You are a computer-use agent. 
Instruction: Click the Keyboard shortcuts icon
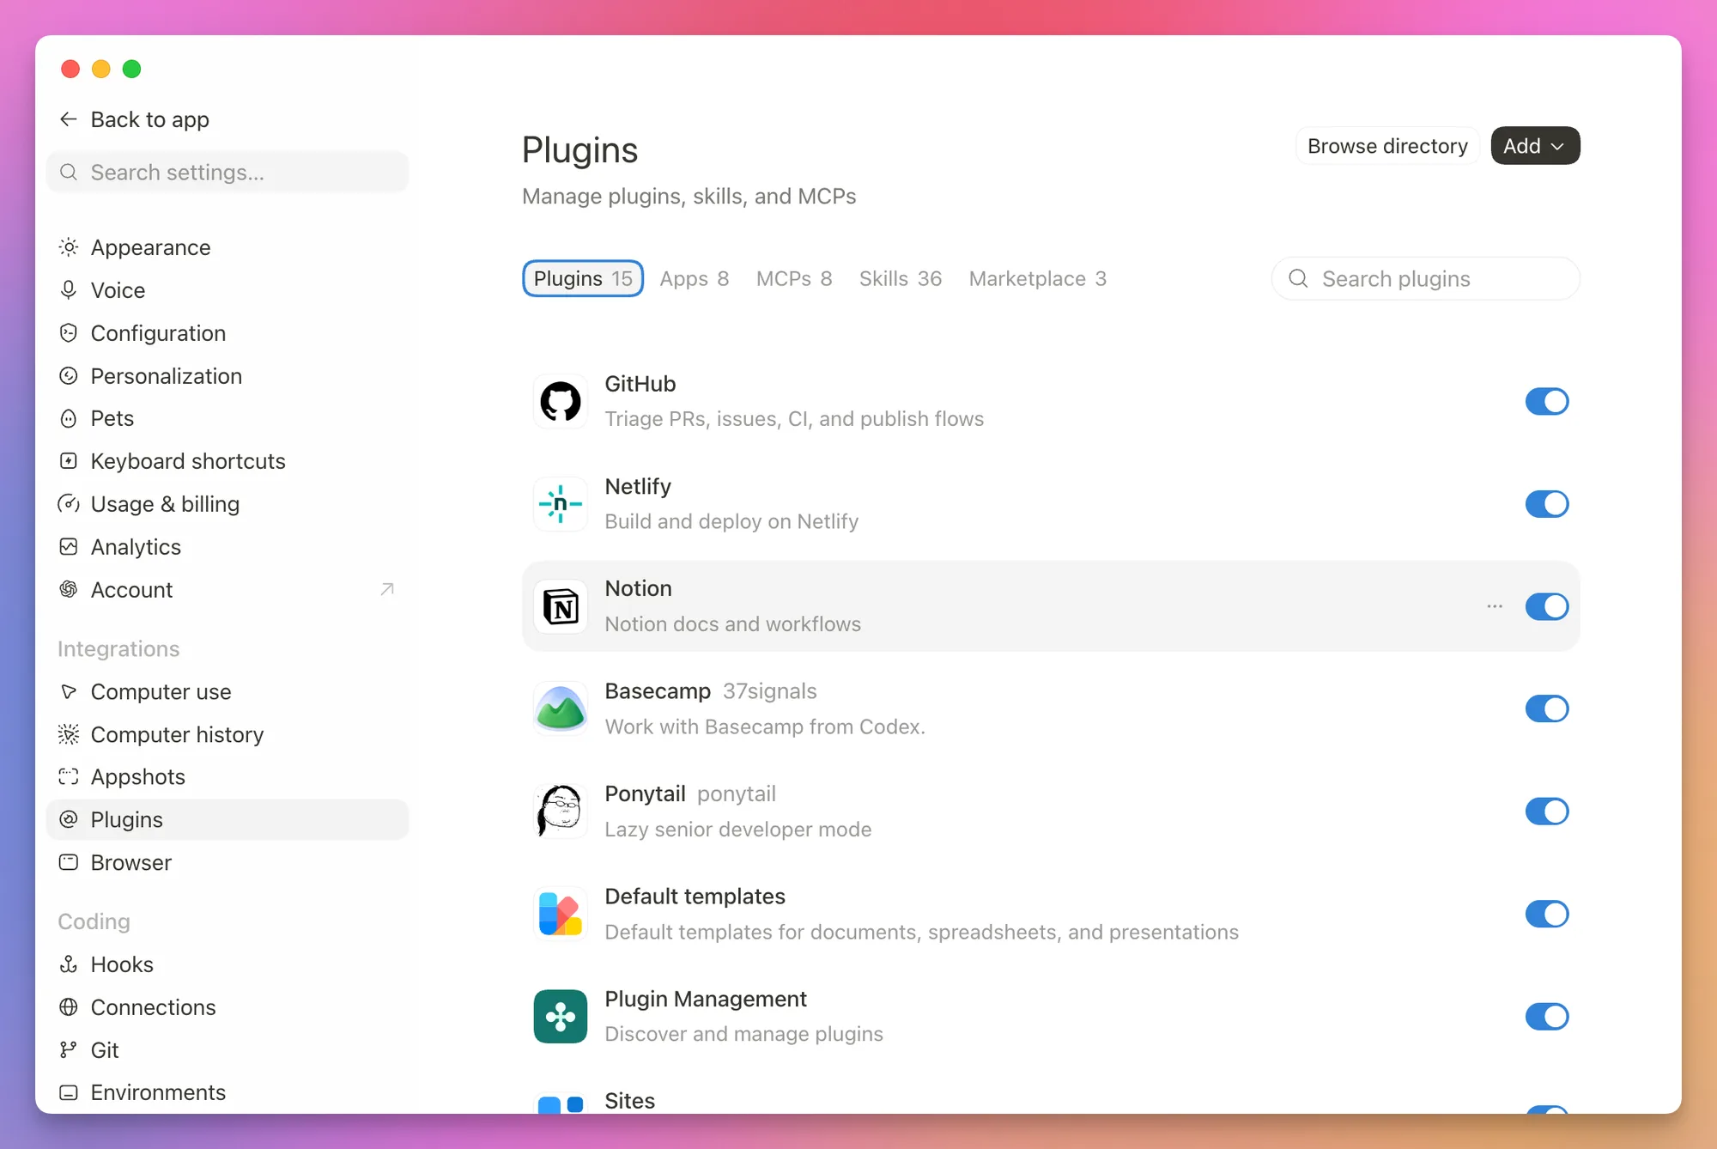tap(69, 461)
